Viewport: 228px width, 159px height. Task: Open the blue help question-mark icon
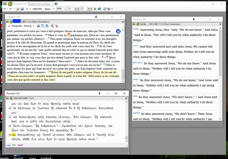[x=56, y=4]
